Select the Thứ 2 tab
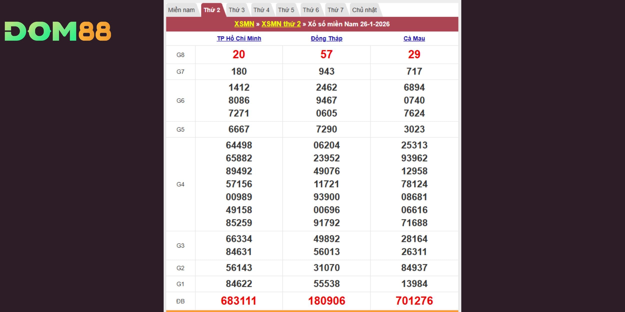 212,10
